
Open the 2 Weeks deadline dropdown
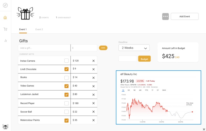point(134,48)
